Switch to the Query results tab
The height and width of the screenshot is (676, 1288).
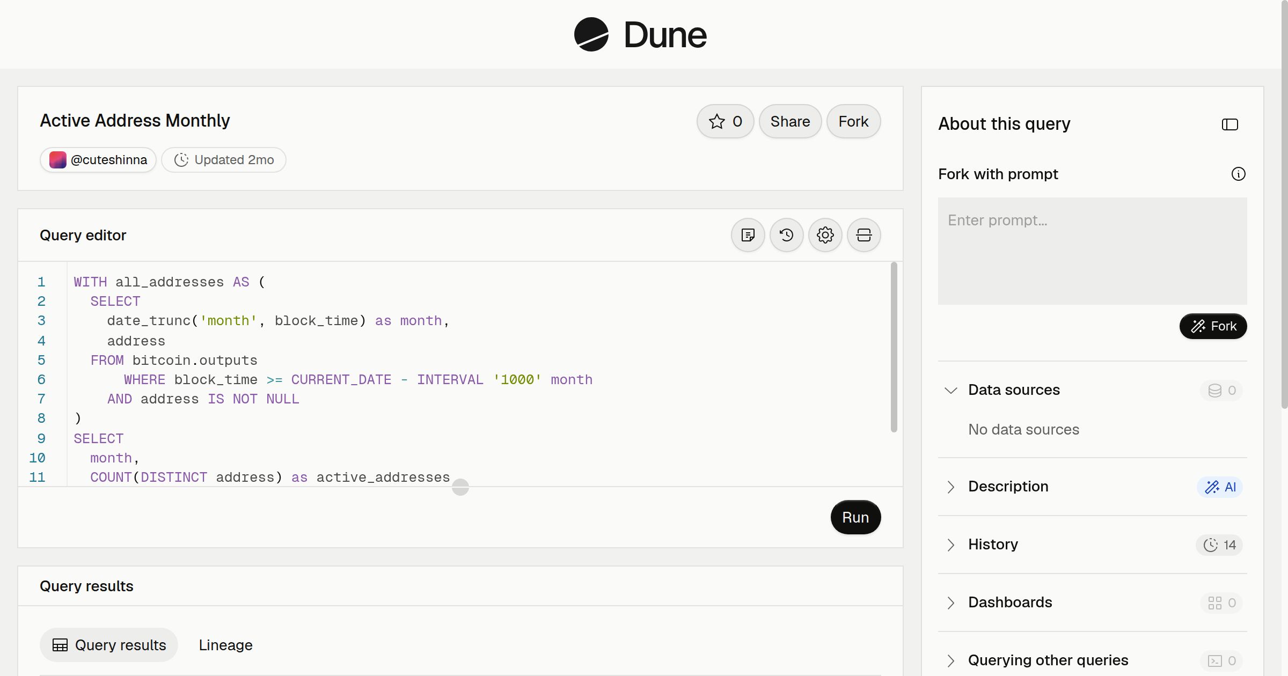[109, 645]
